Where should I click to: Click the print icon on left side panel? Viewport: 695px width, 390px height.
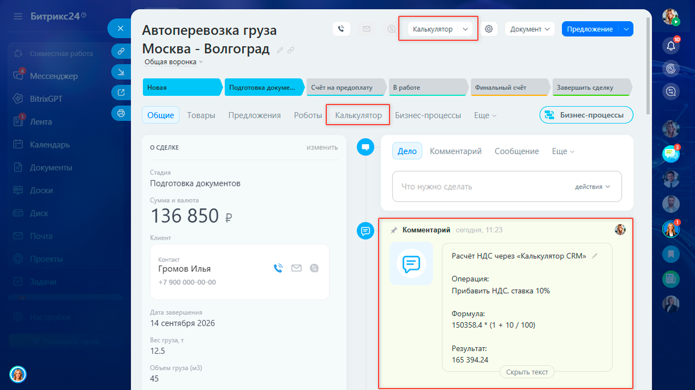pyautogui.click(x=121, y=113)
